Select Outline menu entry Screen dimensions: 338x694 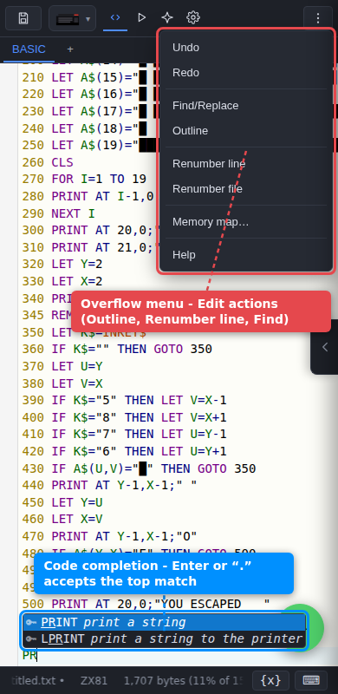click(246, 131)
